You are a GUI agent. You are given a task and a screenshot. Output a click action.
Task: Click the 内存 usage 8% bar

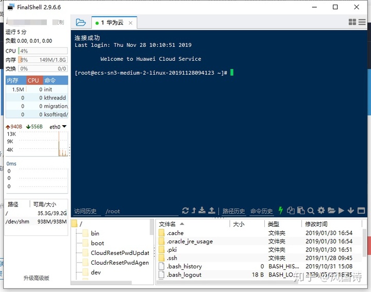point(43,60)
